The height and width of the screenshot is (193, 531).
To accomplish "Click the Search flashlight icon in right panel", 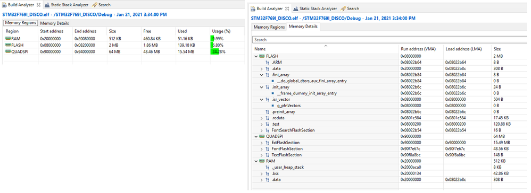I will 343,8.
